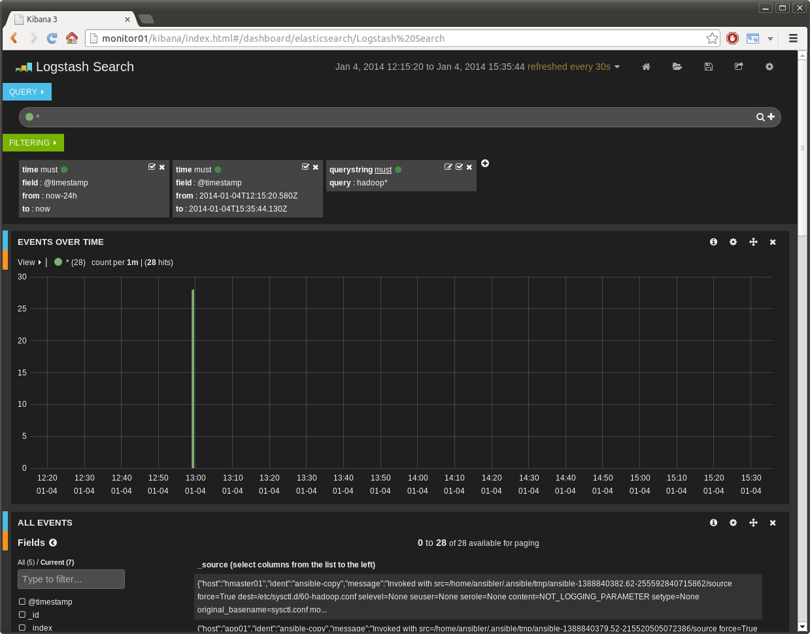Open the blue browser extension icon
Viewport: 810px width, 634px height.
tap(753, 39)
